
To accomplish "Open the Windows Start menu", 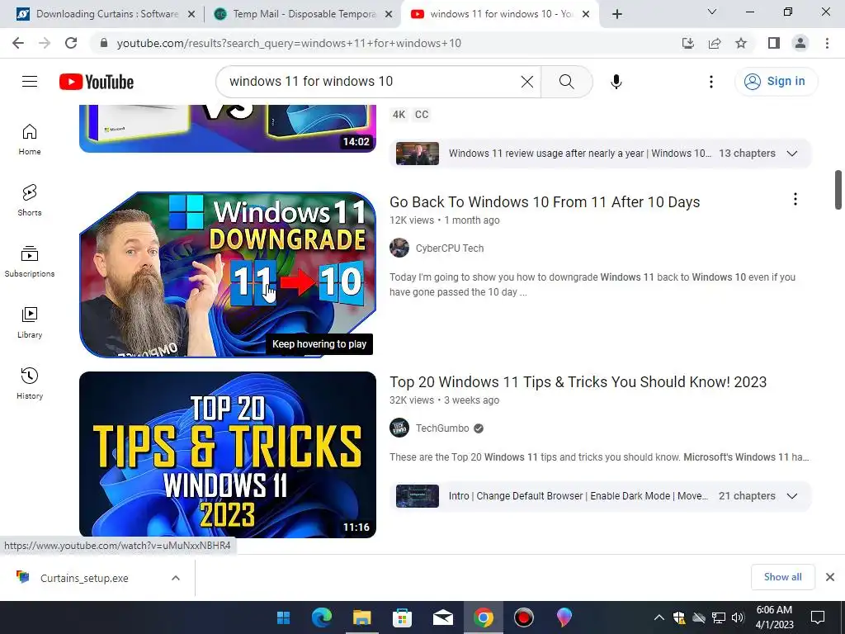I will point(284,617).
